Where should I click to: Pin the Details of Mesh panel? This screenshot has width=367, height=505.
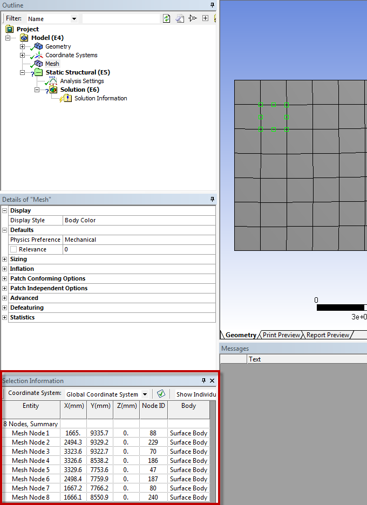tap(212, 200)
